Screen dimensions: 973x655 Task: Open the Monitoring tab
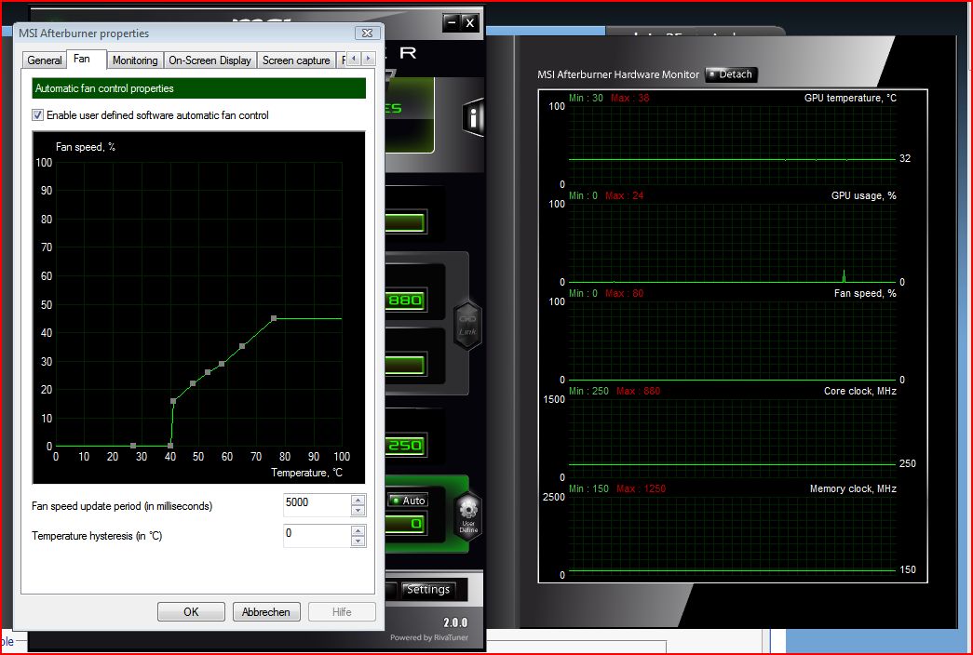tap(135, 60)
